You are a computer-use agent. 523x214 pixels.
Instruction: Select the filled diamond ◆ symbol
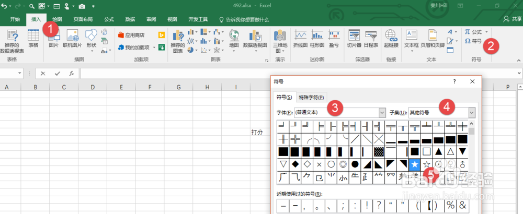pyautogui.click(x=295, y=164)
